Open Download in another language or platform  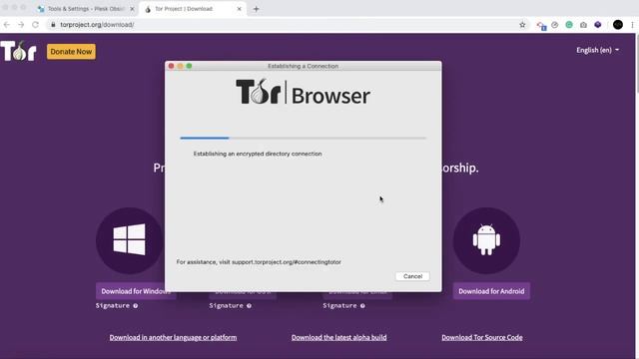point(173,337)
